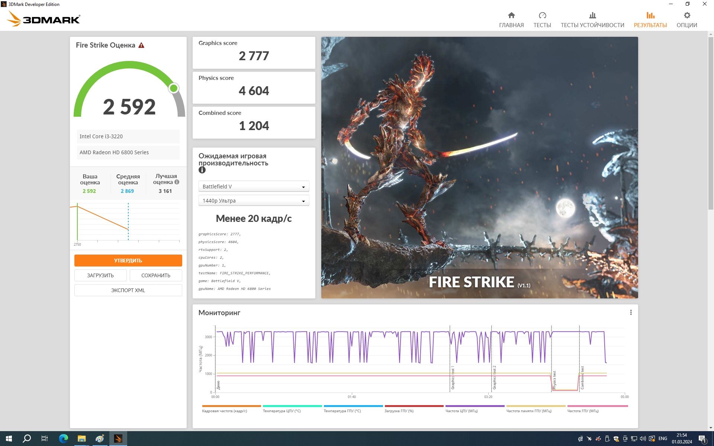714x446 pixels.
Task: Toggle Частота ЦПУ legend series
Action: [x=475, y=409]
